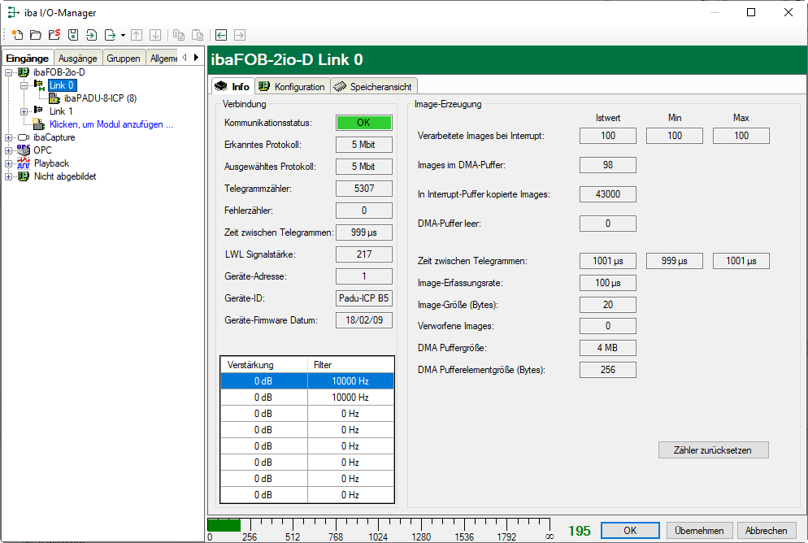Click the OPC icon in the tree

pyautogui.click(x=23, y=150)
